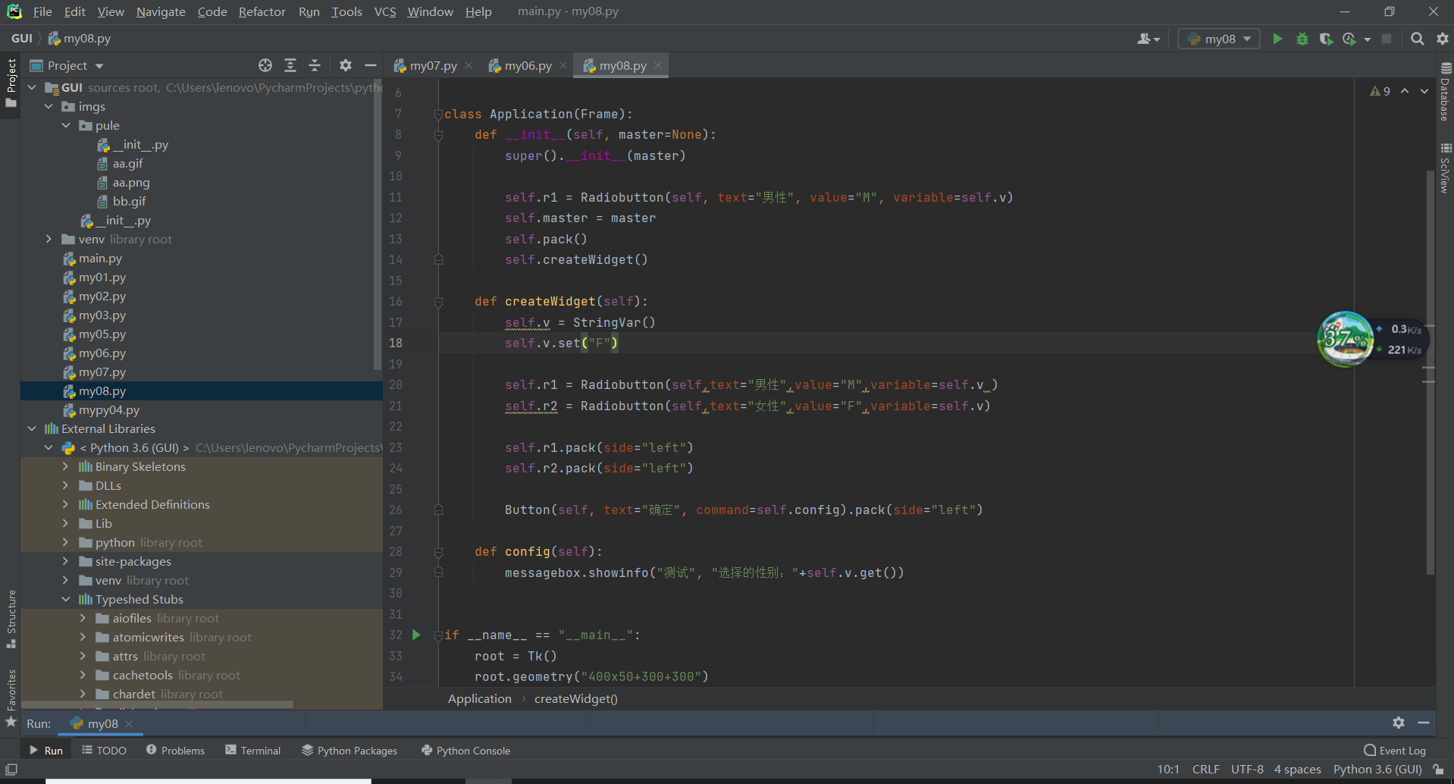Viewport: 1454px width, 784px height.
Task: Run the my08 configuration
Action: (x=1277, y=39)
